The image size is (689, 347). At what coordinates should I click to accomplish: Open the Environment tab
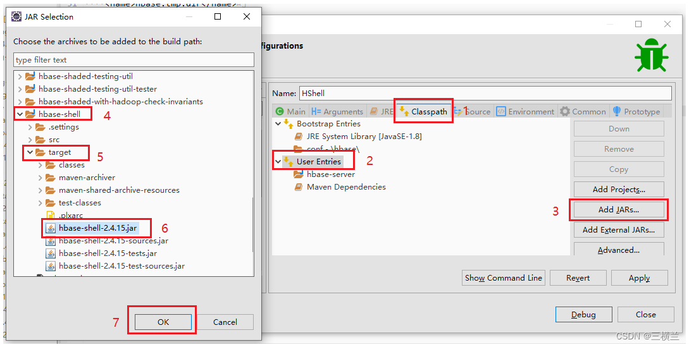(526, 112)
